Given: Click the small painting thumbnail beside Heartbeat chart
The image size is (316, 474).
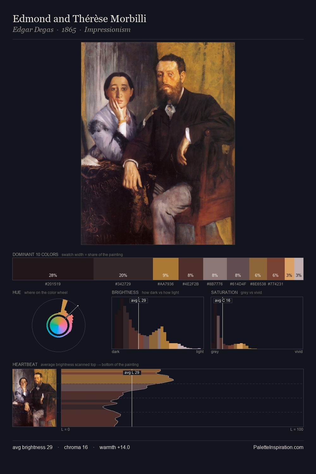Looking at the screenshot, I should [x=34, y=398].
